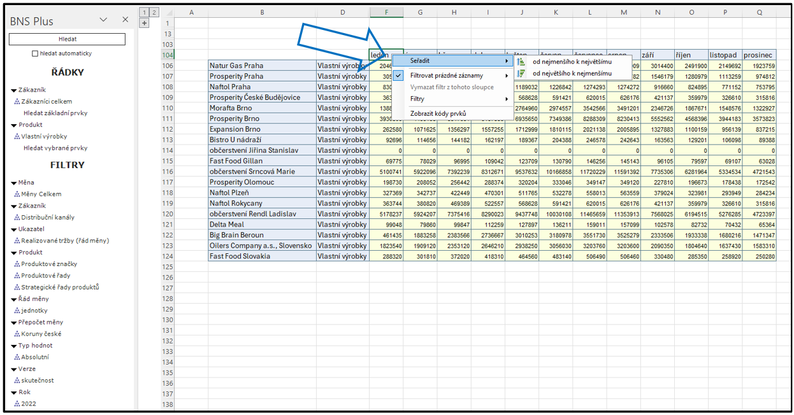Collapse the Zákazník group under ŘÁDKY
794x415 pixels.
point(14,90)
